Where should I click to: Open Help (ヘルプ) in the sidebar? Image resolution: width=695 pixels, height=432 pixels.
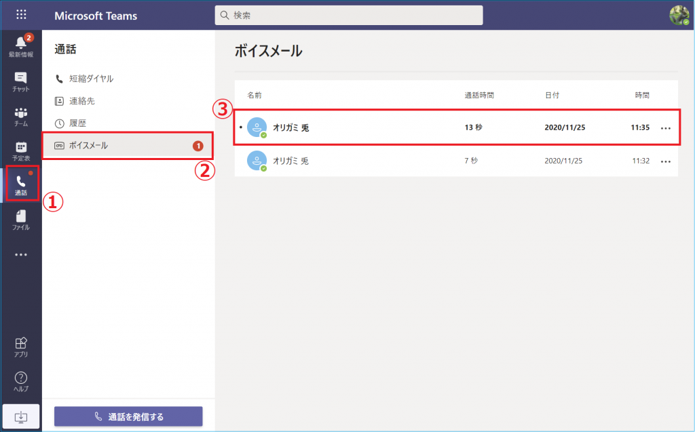(x=21, y=382)
